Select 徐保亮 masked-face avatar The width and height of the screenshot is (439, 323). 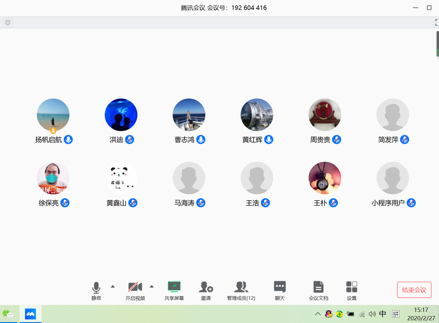coord(53,178)
